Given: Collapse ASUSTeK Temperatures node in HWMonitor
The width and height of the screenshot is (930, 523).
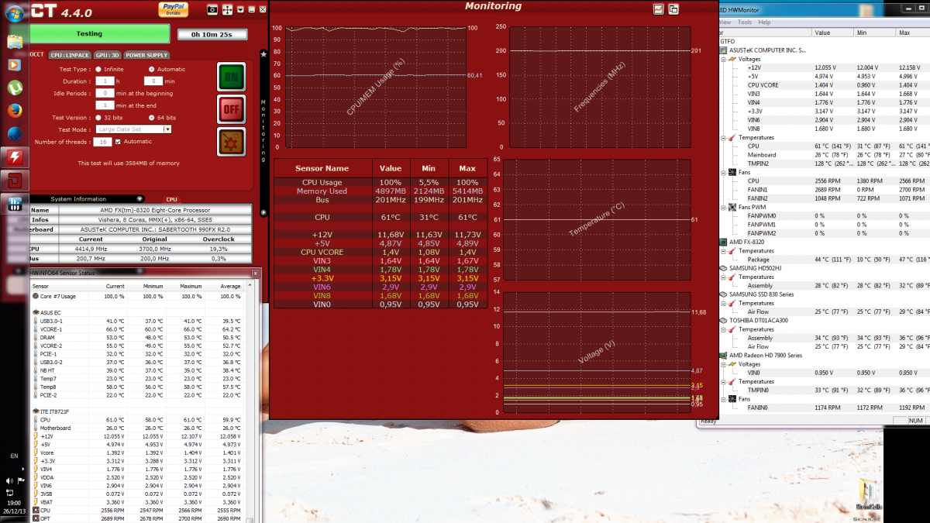Looking at the screenshot, I should click(x=725, y=137).
